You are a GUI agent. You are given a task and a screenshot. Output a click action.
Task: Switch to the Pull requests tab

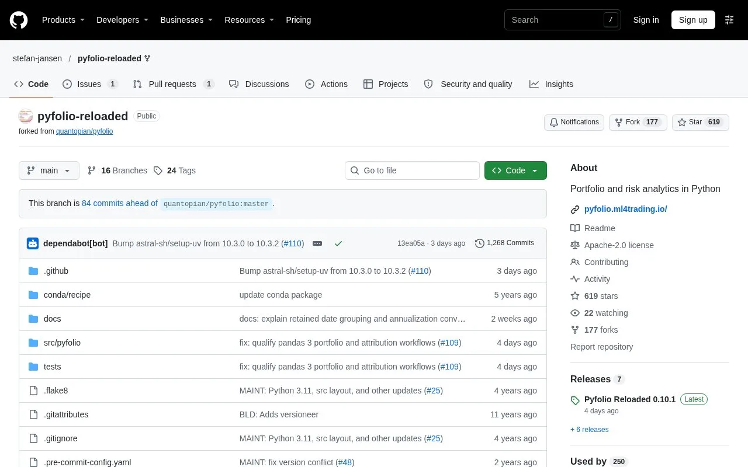(x=174, y=84)
